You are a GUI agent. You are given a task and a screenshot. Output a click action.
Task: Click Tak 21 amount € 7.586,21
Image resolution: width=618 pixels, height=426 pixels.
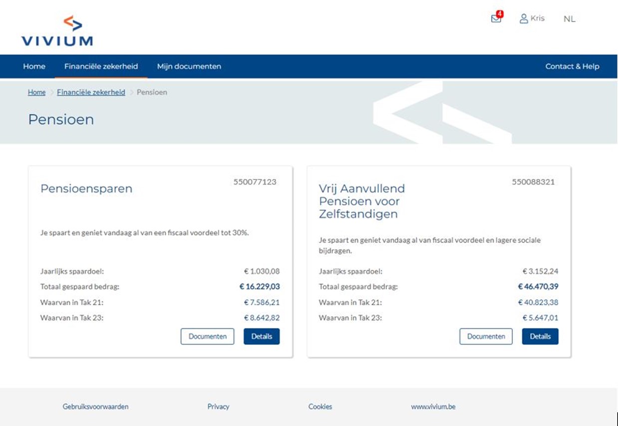pos(262,302)
